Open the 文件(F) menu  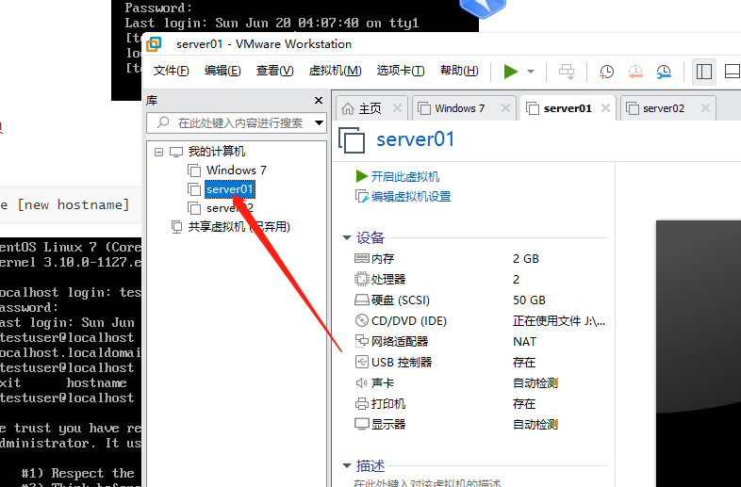(171, 71)
